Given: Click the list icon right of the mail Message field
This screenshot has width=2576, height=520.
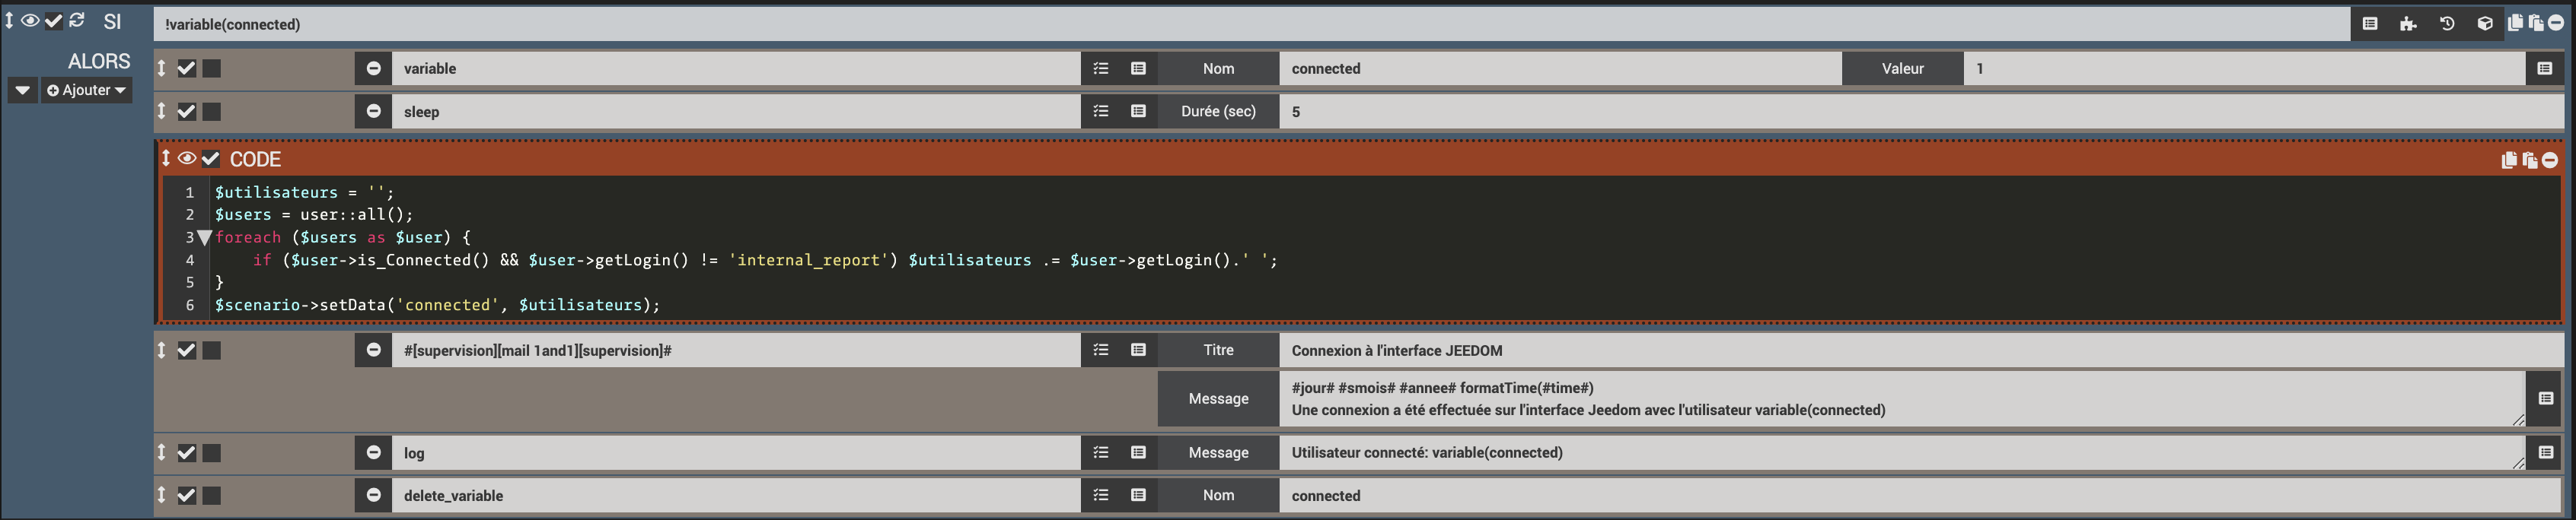Looking at the screenshot, I should coord(2545,398).
